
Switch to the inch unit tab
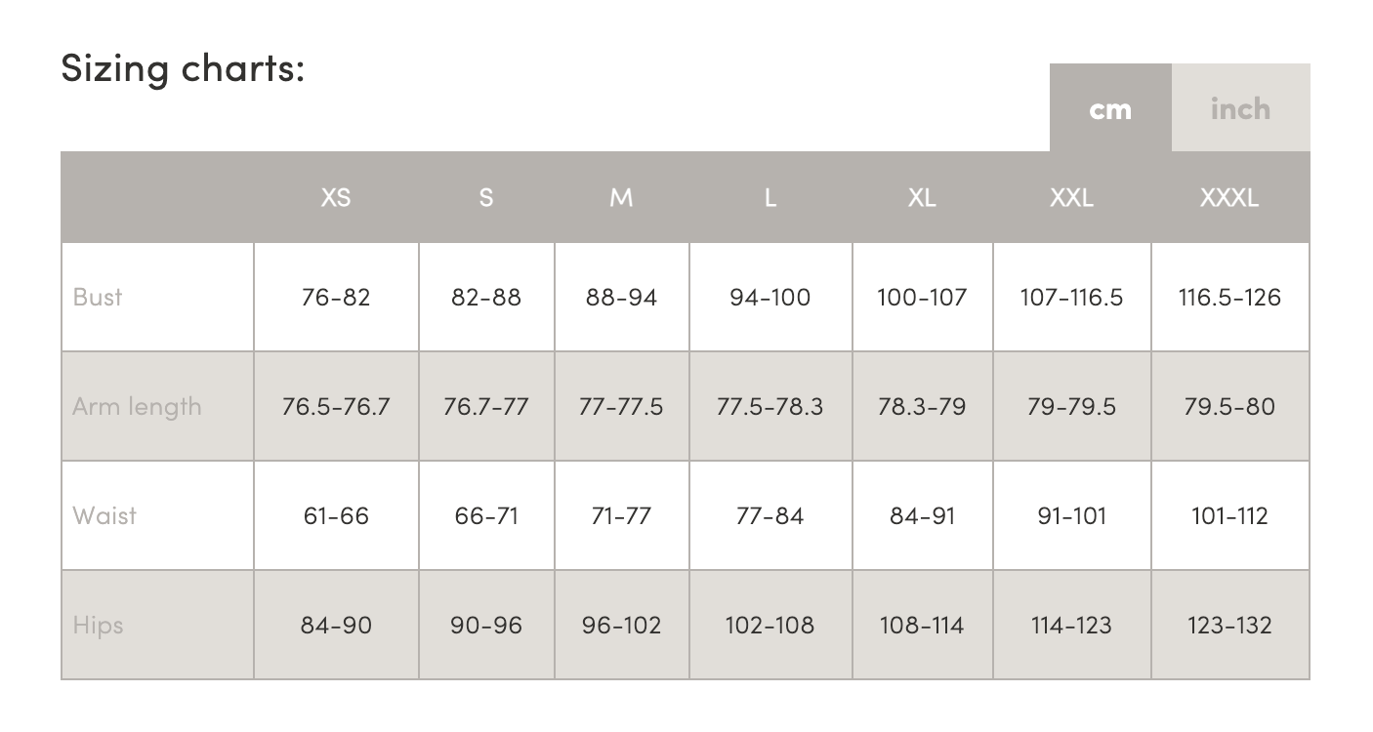coord(1240,108)
